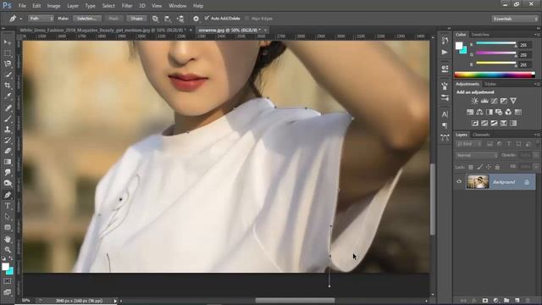Image resolution: width=542 pixels, height=305 pixels.
Task: Add layer mask from Layers panel bottom
Action: click(x=485, y=301)
